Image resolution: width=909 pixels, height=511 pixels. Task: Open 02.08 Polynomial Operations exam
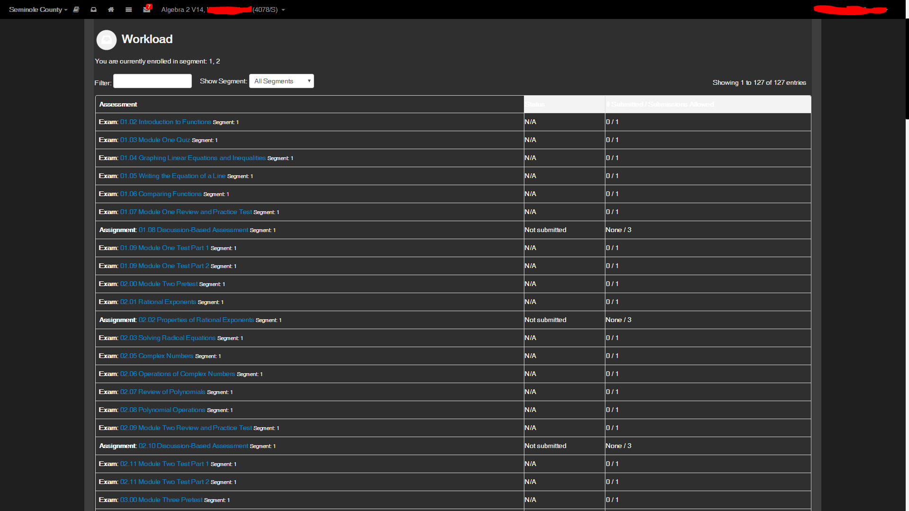(162, 410)
